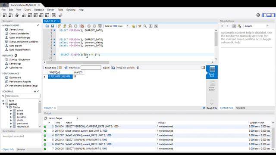Switch to Form Editor view

[x=212, y=86]
